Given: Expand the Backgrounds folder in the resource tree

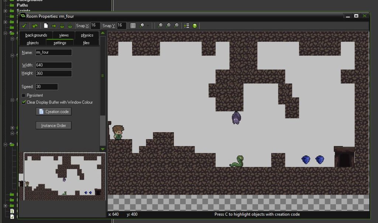Looking at the screenshot, I should click(x=5, y=1).
